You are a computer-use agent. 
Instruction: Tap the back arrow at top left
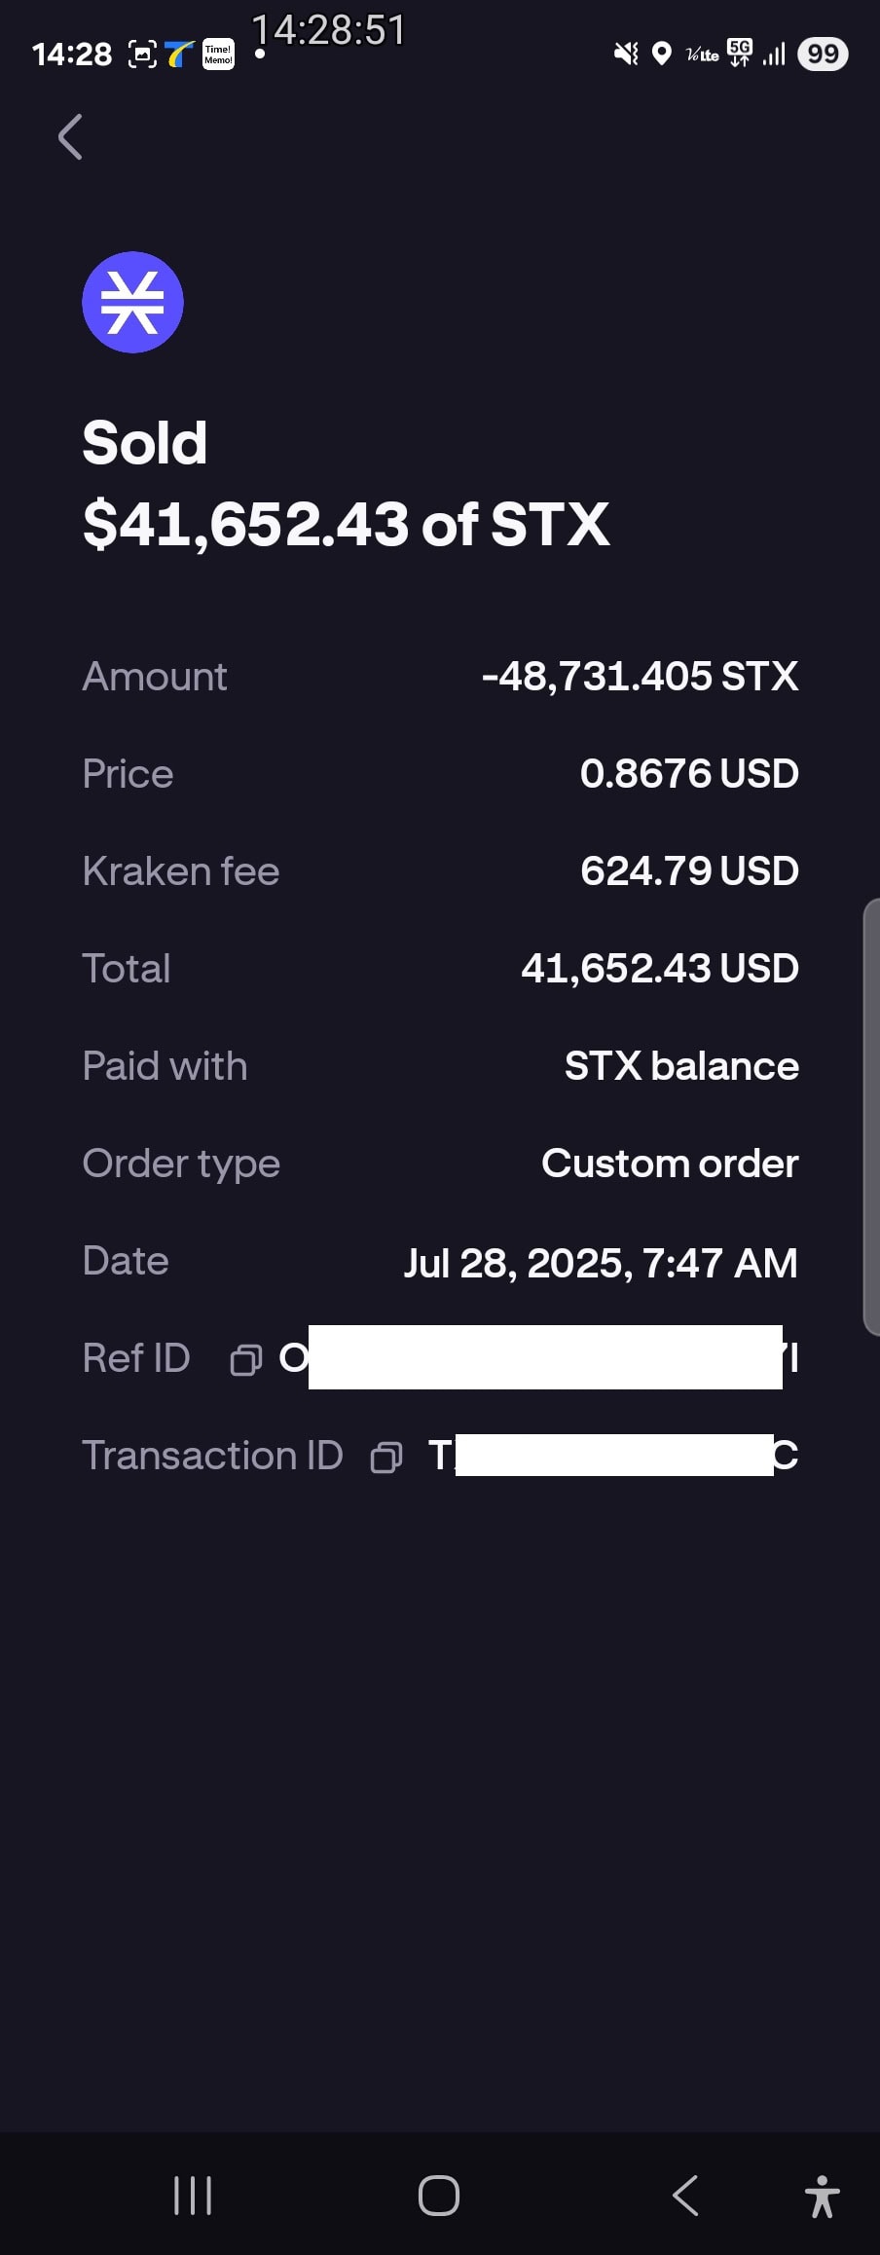tap(70, 136)
